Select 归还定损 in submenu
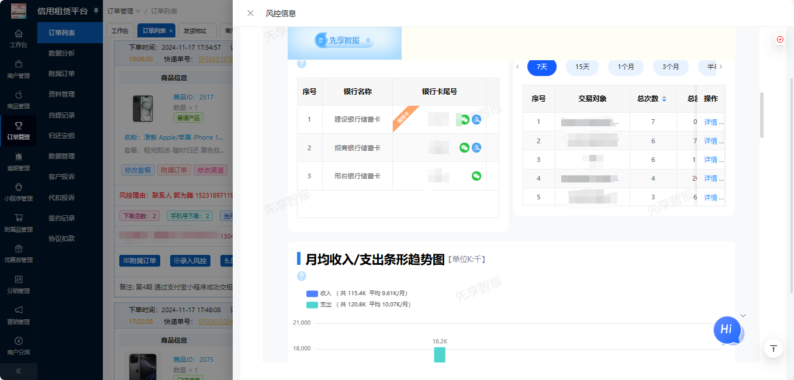Screen dimensions: 794x380 (x=62, y=136)
